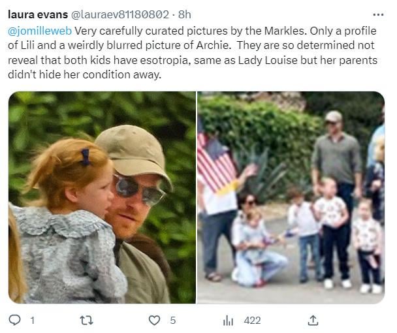The width and height of the screenshot is (397, 333).
Task: Open laura evans display name profile
Action: point(33,14)
